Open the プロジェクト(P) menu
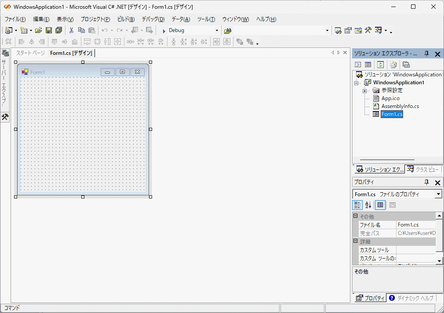 click(95, 19)
